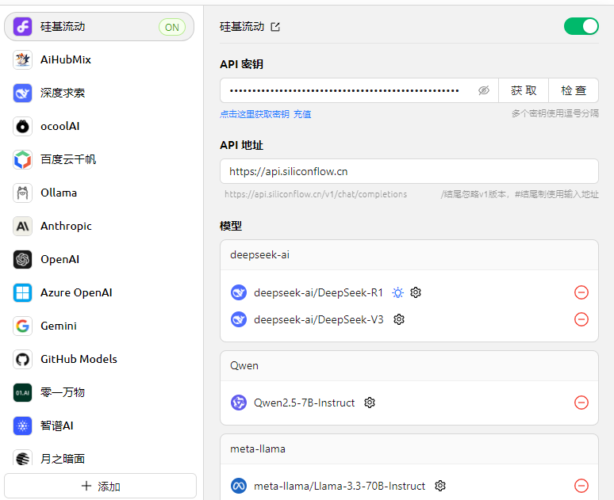This screenshot has height=500, width=614.
Task: Select Azure OpenAI in the provider list
Action: pyautogui.click(x=99, y=292)
